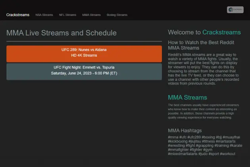250x167 pixels.
Task: Open the Boxing Streams navigation item
Action: 117,15
